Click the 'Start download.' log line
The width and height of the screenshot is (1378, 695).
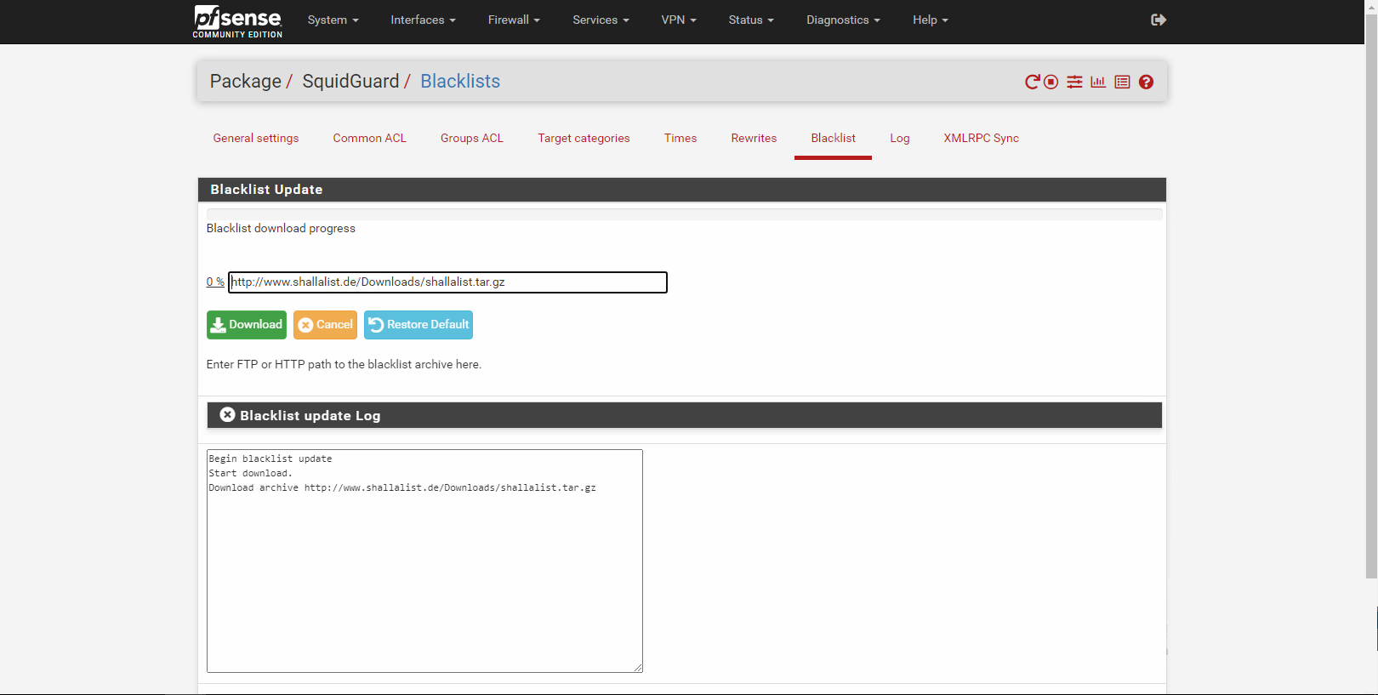coord(251,473)
